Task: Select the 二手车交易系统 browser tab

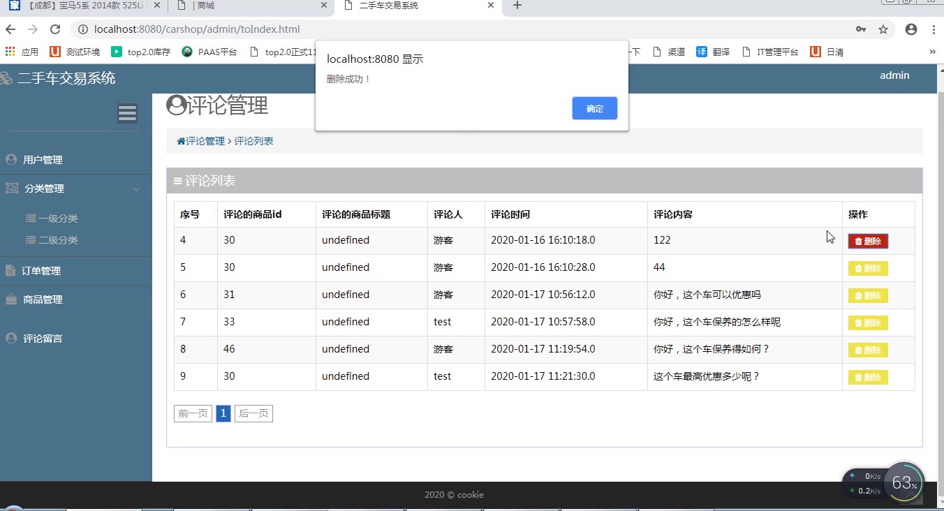Action: click(x=419, y=6)
